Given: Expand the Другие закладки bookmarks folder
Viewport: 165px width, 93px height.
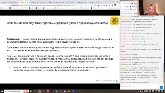Looking at the screenshot, I should (114, 8).
